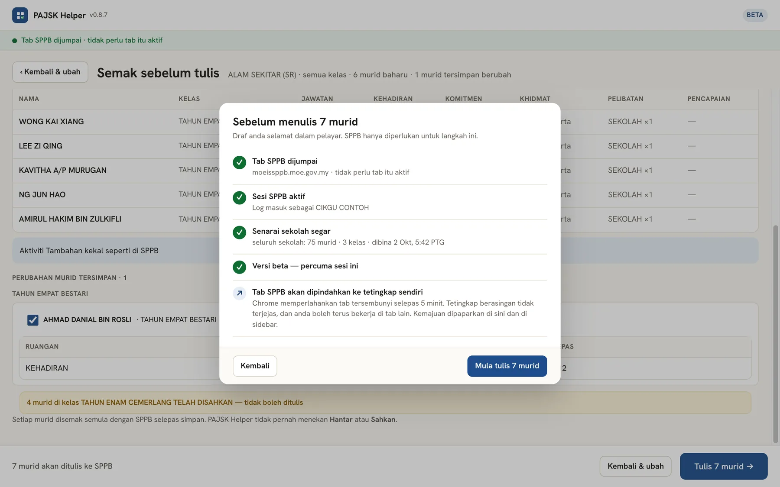Click the green check icon beside Senarai sekolah segar
This screenshot has width=780, height=487.
[239, 232]
